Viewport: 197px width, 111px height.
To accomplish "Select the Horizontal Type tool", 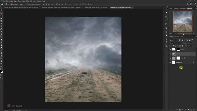I will [x=1, y=53].
